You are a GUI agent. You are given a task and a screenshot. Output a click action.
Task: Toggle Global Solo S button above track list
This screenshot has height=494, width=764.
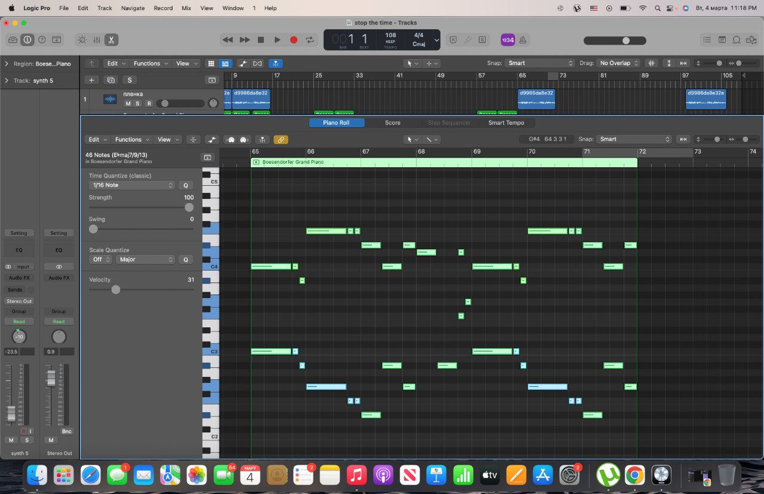pos(130,80)
